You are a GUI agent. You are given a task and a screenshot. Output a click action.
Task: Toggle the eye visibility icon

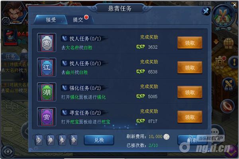pyautogui.click(x=8, y=151)
